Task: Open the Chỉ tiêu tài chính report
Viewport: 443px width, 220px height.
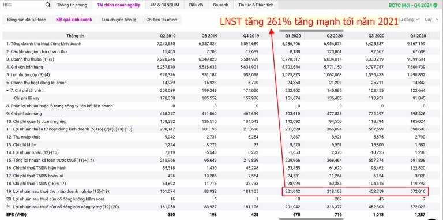Action: tap(162, 20)
